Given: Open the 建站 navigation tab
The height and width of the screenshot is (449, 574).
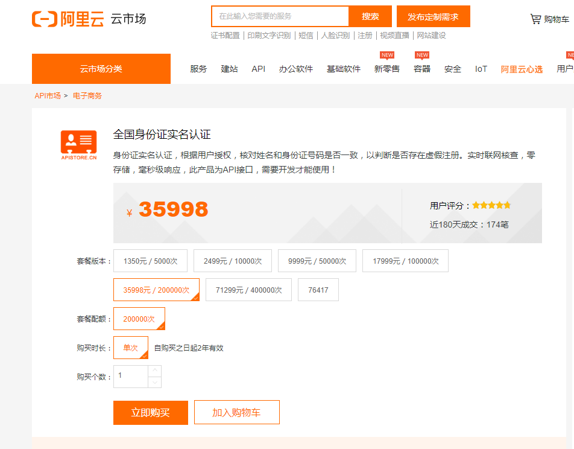Looking at the screenshot, I should pos(230,69).
